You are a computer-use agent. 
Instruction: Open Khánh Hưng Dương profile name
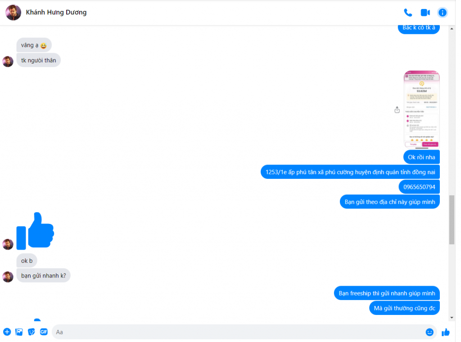(x=56, y=12)
